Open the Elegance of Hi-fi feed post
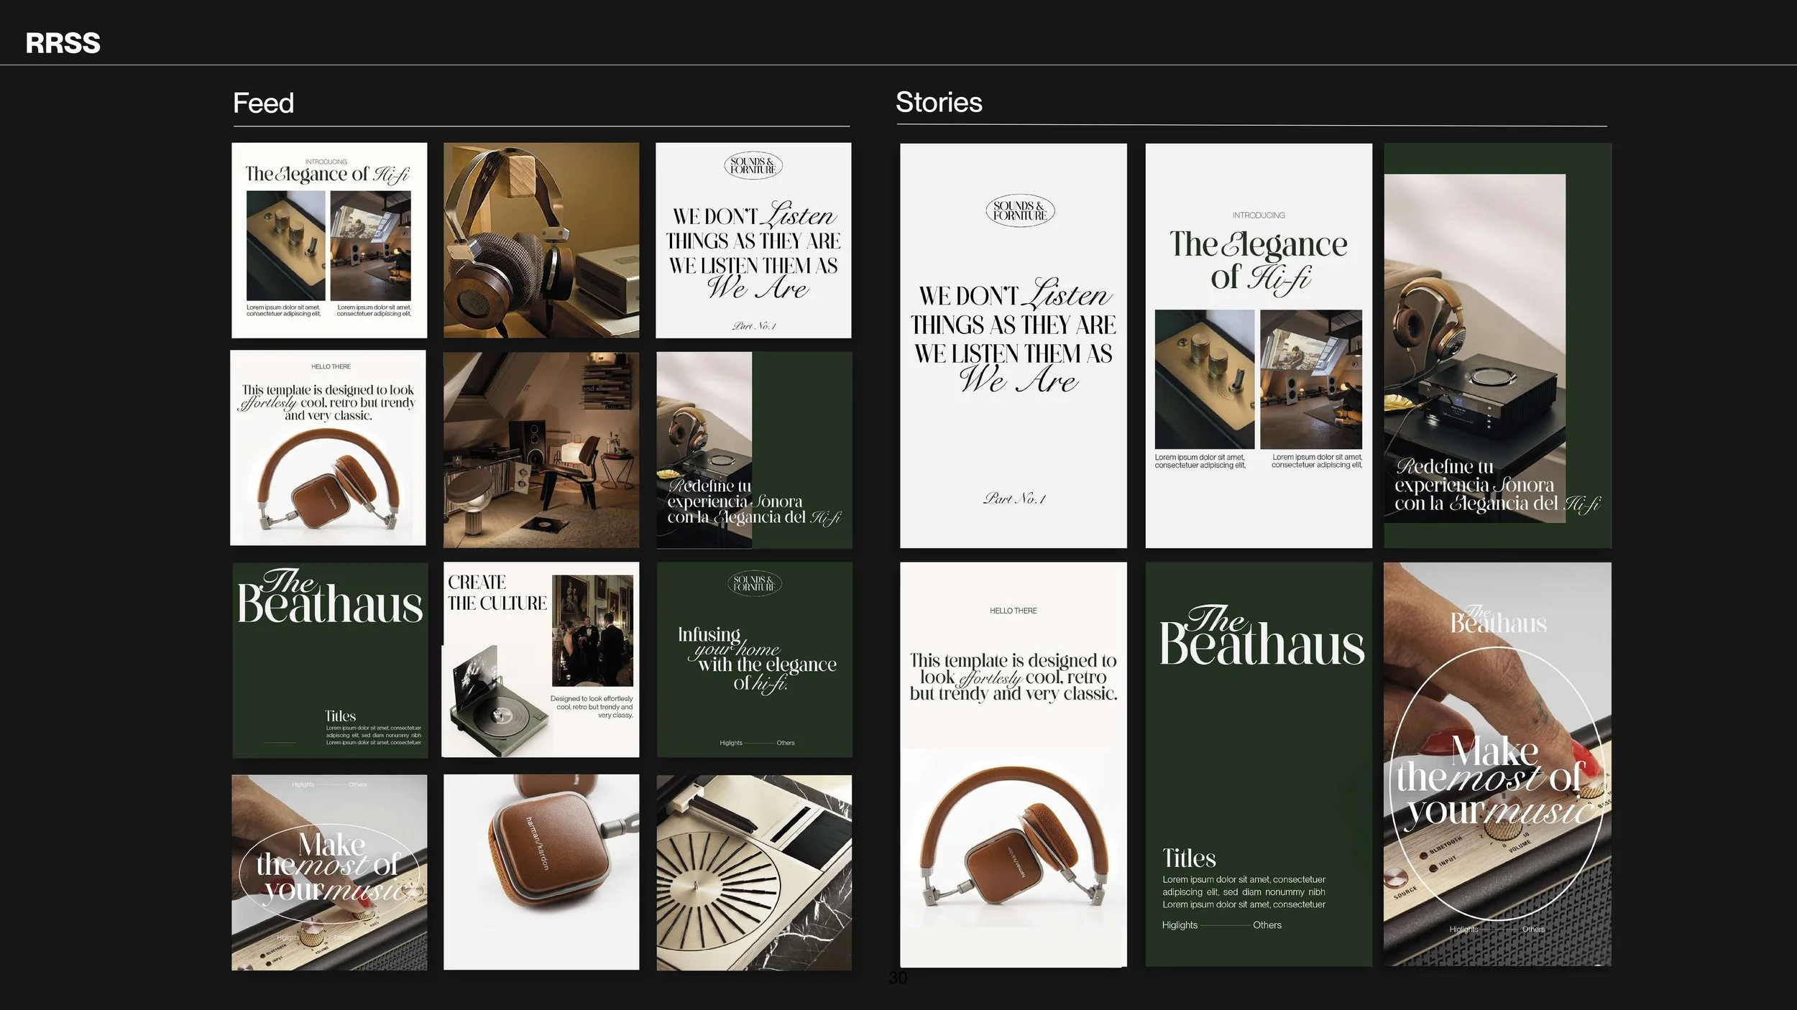The width and height of the screenshot is (1797, 1010). click(329, 240)
